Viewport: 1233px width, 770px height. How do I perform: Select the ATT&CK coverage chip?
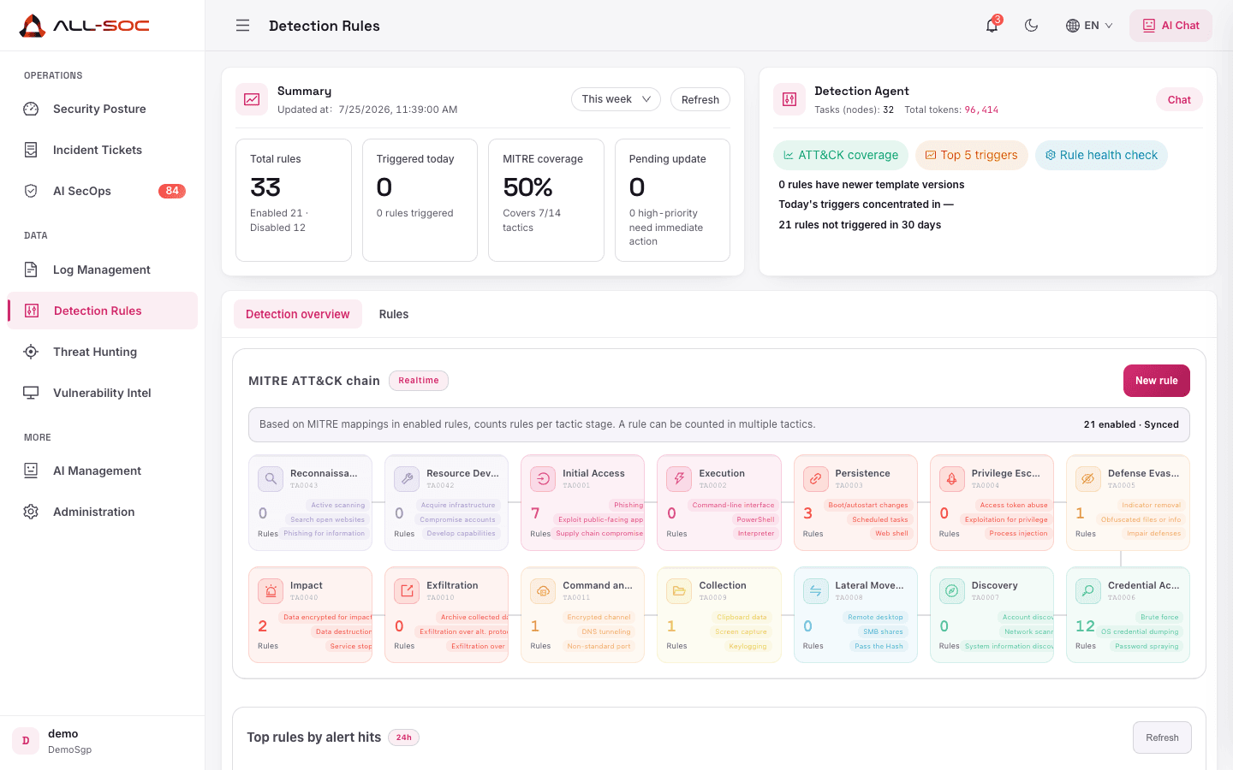coord(840,155)
